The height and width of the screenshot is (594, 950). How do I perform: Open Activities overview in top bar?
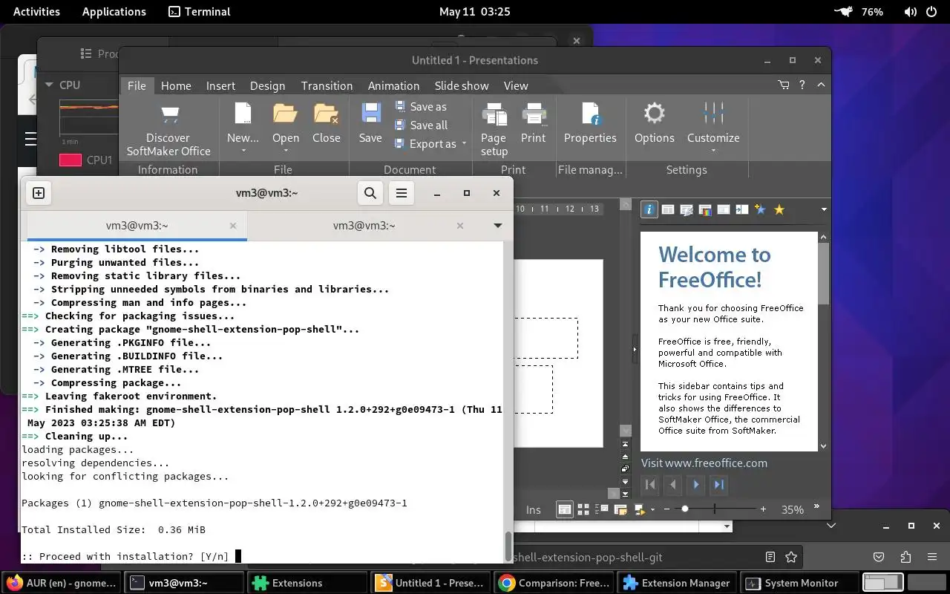36,12
